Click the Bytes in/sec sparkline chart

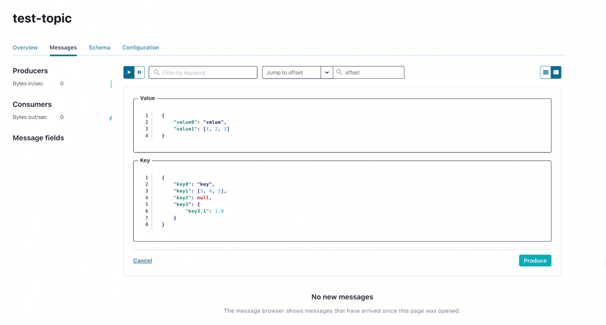(111, 84)
